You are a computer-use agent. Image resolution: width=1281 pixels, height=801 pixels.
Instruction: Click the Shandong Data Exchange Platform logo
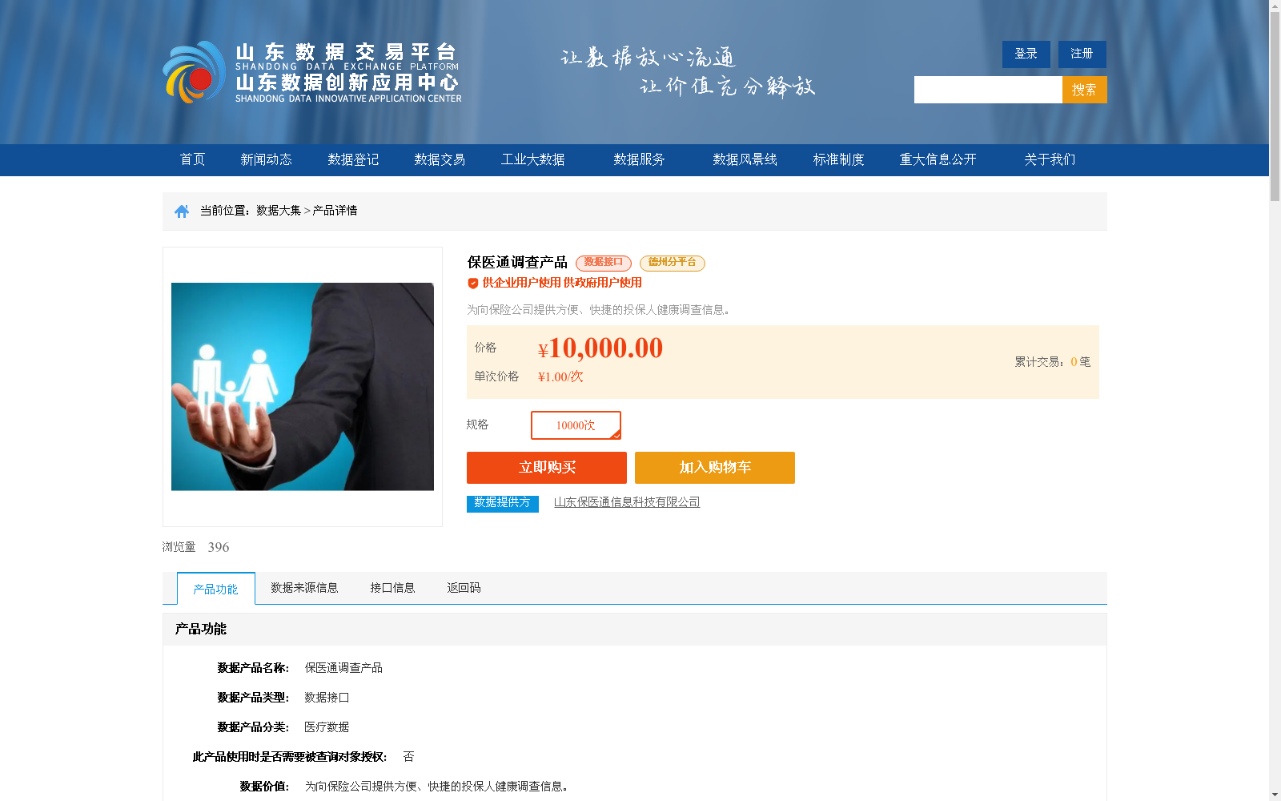click(x=312, y=72)
